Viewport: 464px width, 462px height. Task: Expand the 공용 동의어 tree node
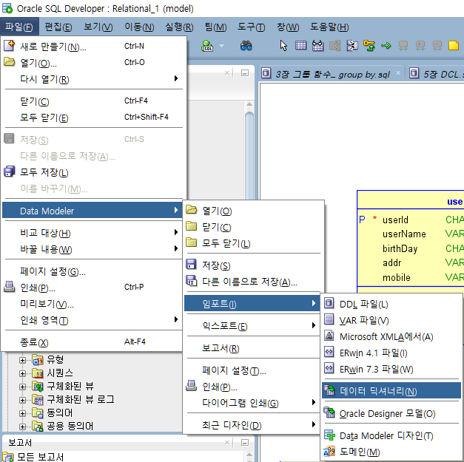pyautogui.click(x=22, y=427)
